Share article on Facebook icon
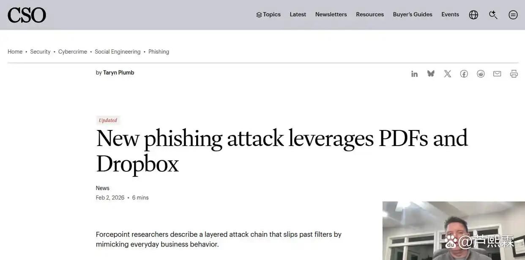The image size is (525, 260). [x=464, y=74]
